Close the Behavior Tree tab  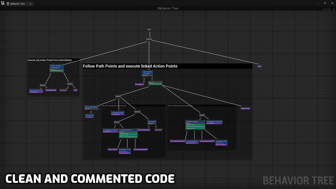(30, 4)
